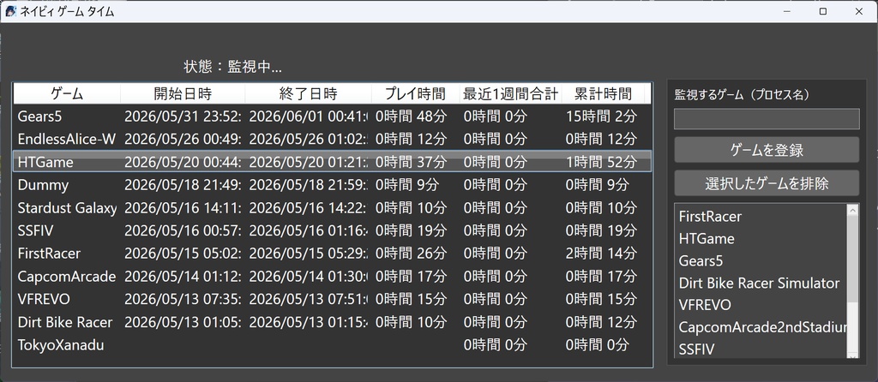Click the game list scrollbar up arrow
The width and height of the screenshot is (878, 382).
(853, 211)
